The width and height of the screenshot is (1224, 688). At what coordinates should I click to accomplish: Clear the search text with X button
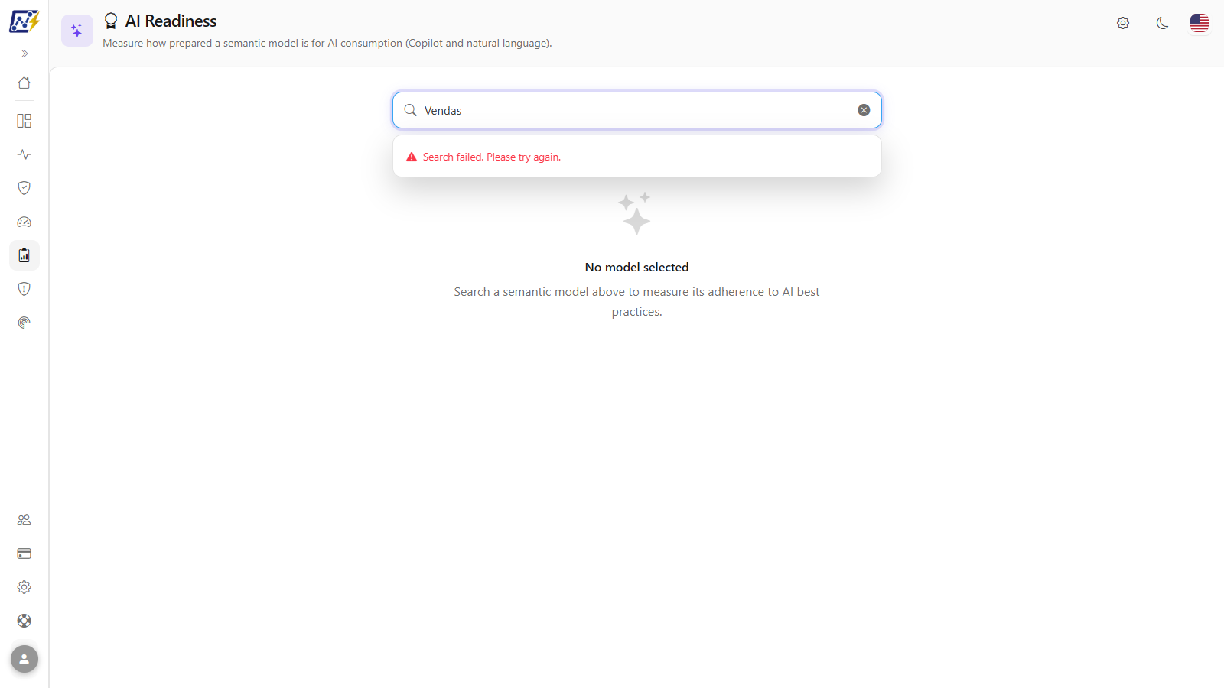pos(864,110)
